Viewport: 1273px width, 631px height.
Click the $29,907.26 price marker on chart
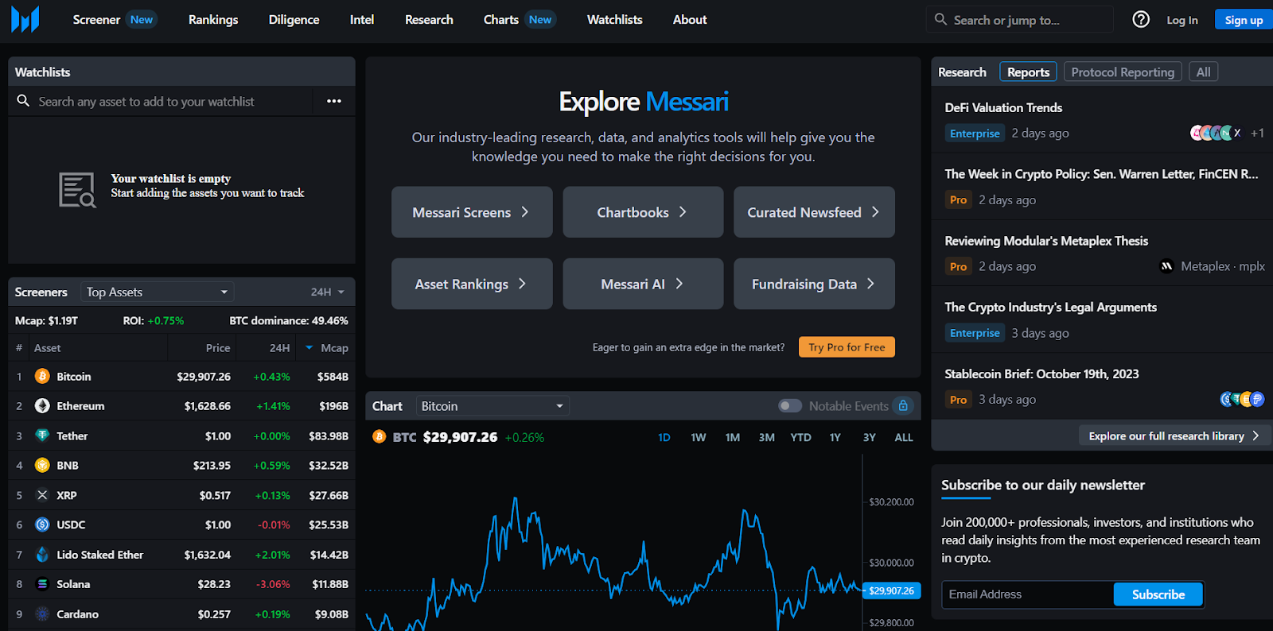[x=891, y=590]
